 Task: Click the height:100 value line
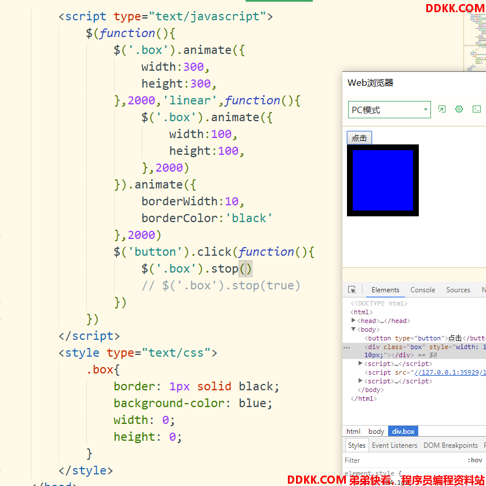coord(207,151)
